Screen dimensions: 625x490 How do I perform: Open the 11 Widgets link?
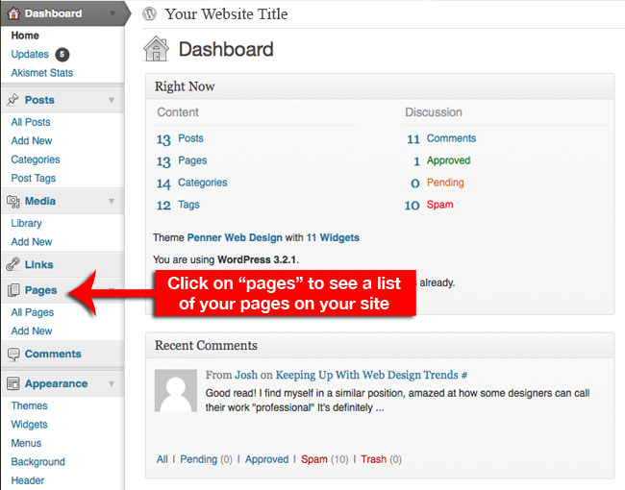(333, 238)
